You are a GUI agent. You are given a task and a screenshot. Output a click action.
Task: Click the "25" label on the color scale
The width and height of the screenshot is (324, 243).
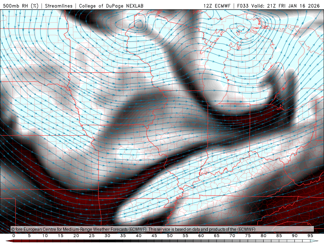tap(92, 236)
